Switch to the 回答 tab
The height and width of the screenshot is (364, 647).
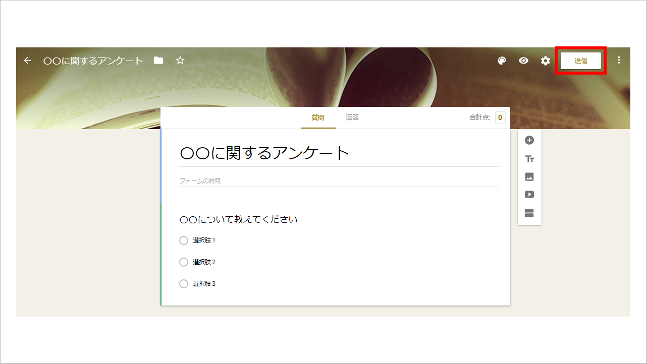pyautogui.click(x=352, y=117)
